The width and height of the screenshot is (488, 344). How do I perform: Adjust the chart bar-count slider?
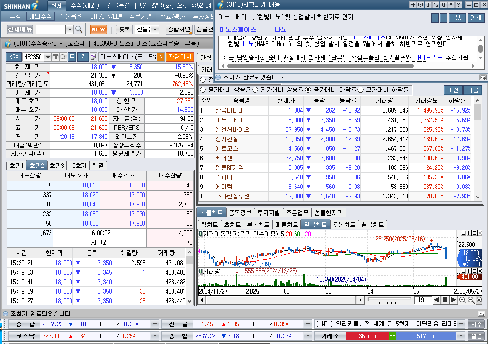pos(389,300)
